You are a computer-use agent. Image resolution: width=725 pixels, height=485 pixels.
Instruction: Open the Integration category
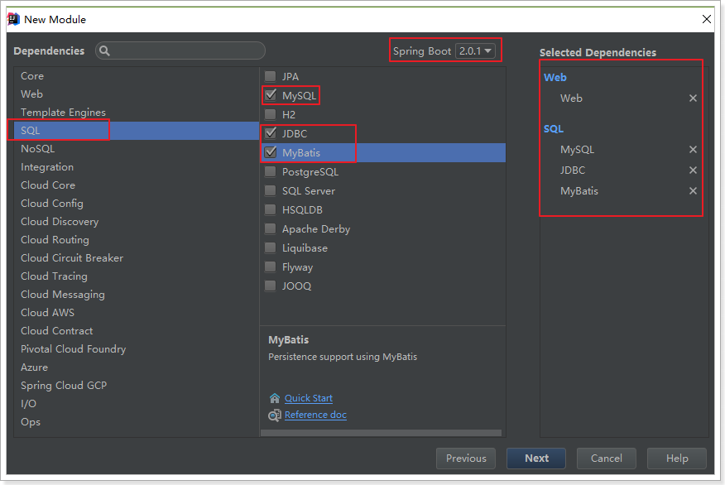tap(137, 167)
